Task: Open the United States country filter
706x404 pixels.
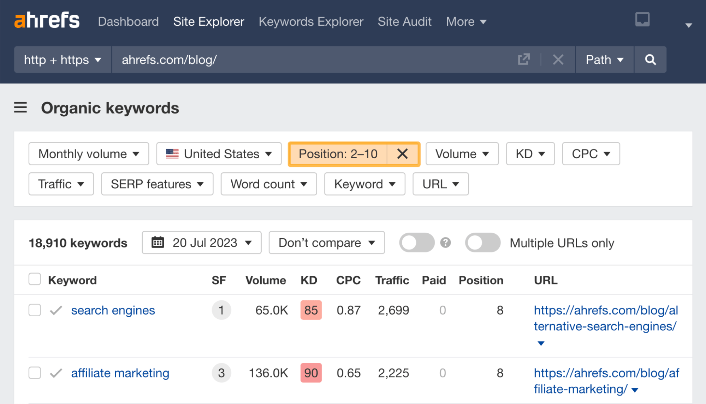Action: (218, 154)
